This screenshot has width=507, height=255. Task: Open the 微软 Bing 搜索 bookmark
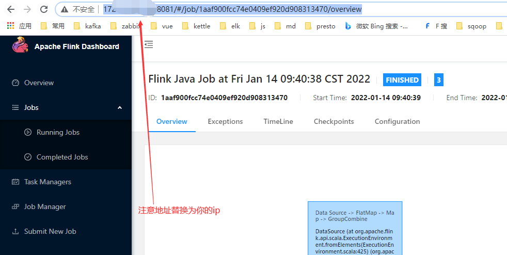pyautogui.click(x=376, y=26)
